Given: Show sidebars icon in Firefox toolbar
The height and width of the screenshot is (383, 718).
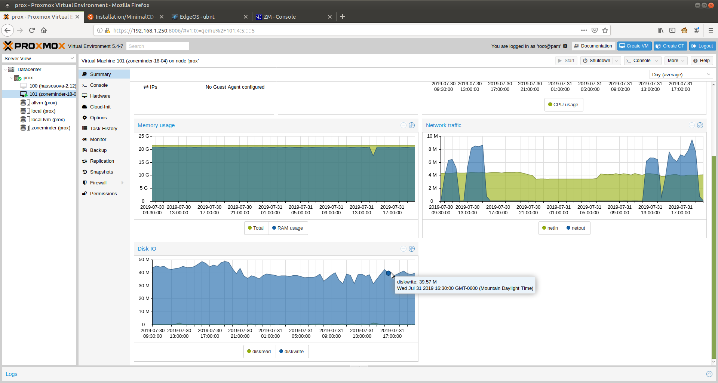Looking at the screenshot, I should [x=672, y=30].
